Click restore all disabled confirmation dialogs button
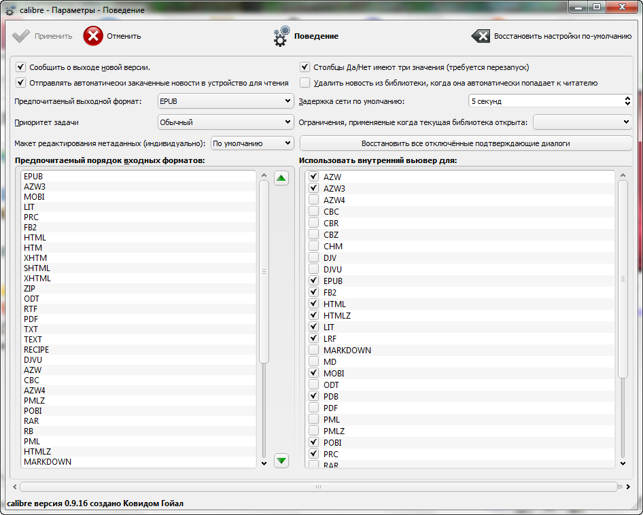 pos(466,143)
